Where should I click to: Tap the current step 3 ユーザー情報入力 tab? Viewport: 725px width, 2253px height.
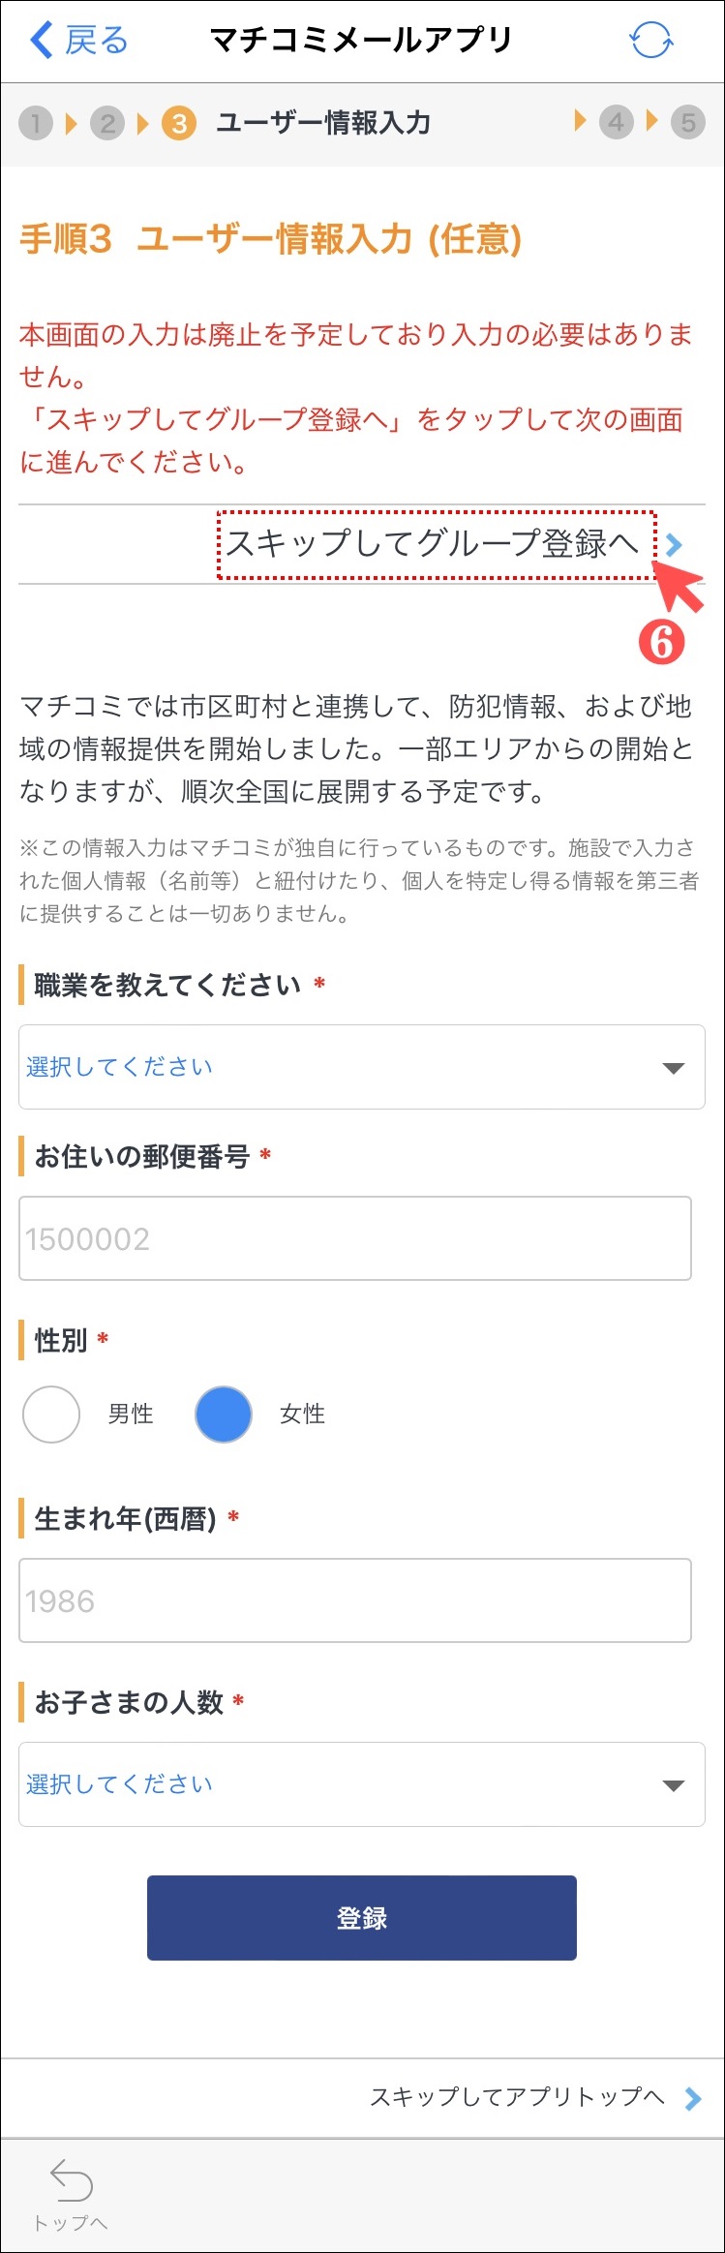(x=296, y=123)
